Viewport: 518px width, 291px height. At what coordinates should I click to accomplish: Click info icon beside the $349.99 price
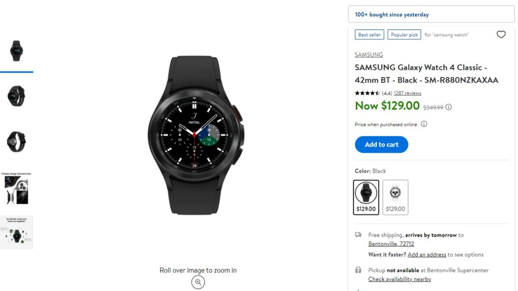pos(449,107)
